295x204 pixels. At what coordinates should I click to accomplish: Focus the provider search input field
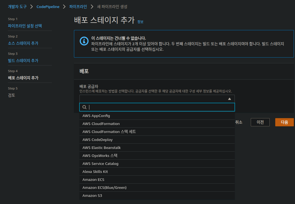pyautogui.click(x=157, y=107)
